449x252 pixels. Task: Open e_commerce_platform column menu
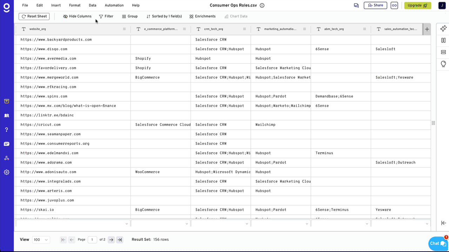tap(184, 29)
